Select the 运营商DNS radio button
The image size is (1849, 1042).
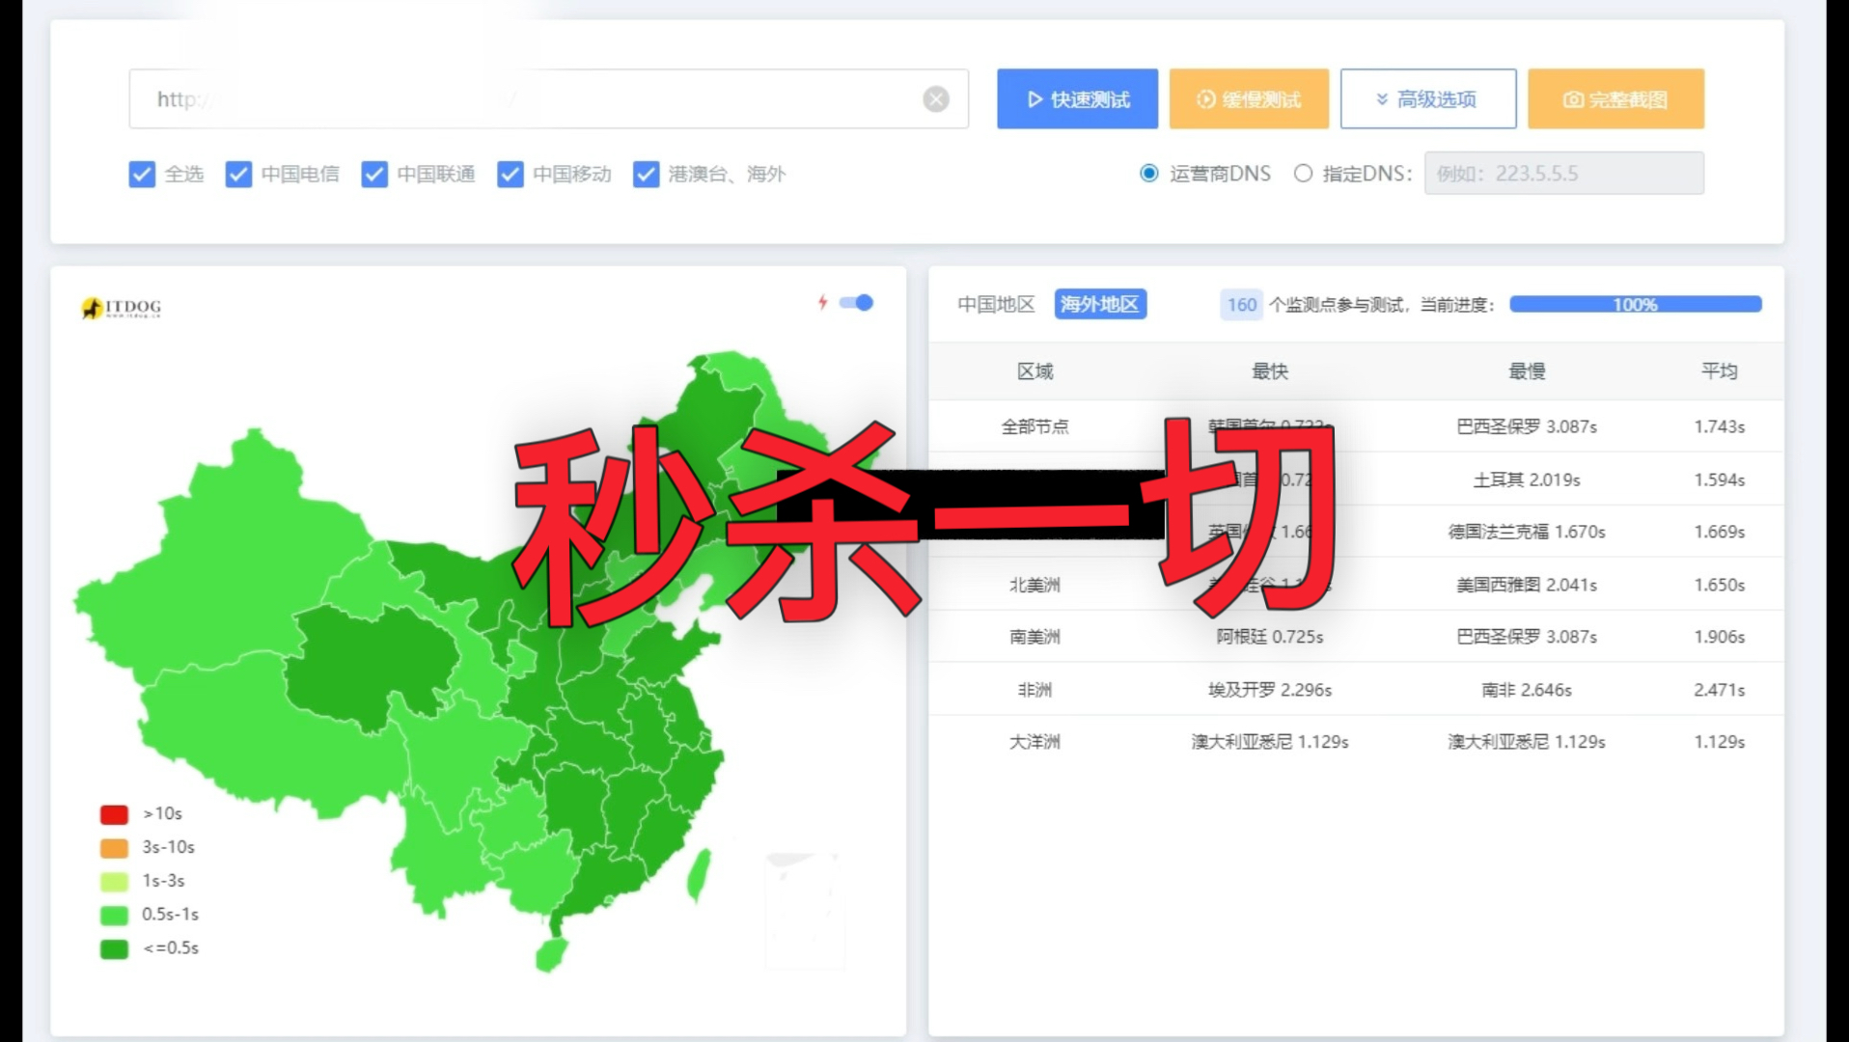(1148, 174)
